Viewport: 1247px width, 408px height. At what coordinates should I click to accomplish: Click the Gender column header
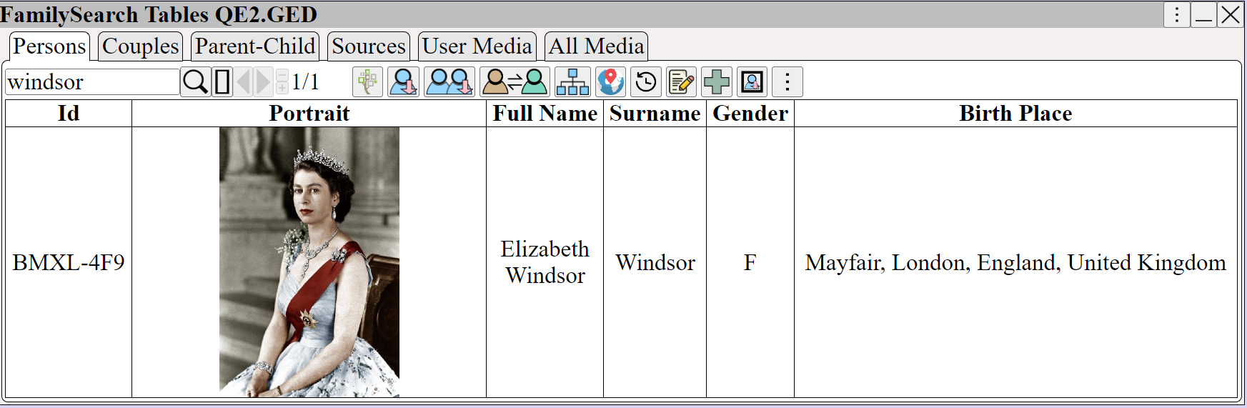[750, 114]
